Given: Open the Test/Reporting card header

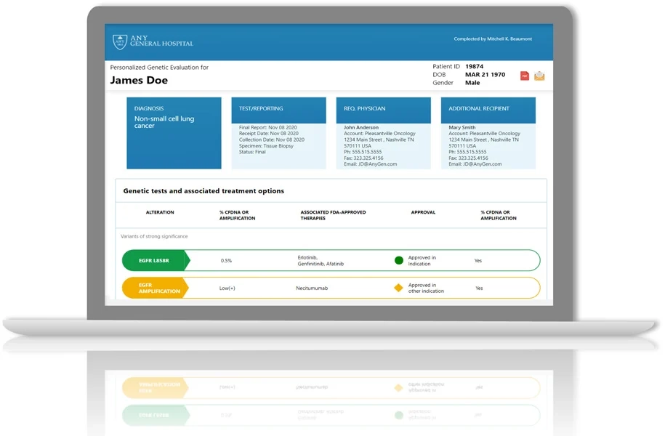Looking at the screenshot, I should (x=278, y=109).
